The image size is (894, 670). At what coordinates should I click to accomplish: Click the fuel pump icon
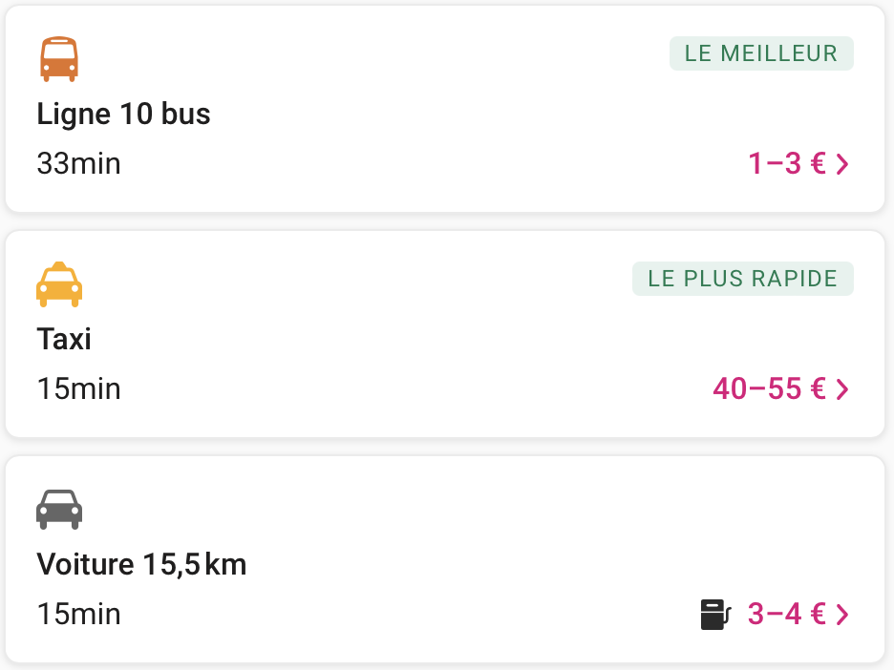715,615
